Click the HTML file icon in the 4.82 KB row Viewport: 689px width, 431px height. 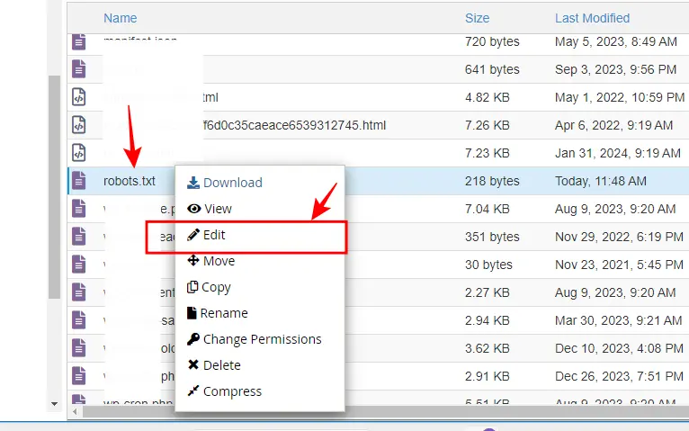click(78, 97)
